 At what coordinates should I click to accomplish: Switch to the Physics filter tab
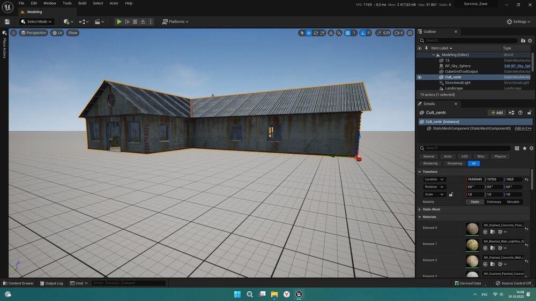tap(500, 156)
